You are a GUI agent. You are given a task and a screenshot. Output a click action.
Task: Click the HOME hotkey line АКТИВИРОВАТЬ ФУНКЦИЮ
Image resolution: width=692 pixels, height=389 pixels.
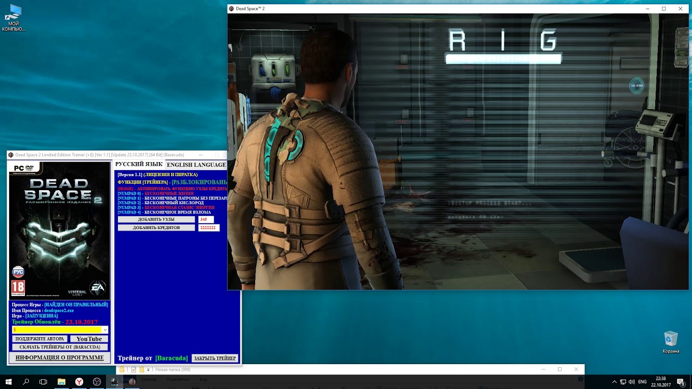[x=172, y=189]
